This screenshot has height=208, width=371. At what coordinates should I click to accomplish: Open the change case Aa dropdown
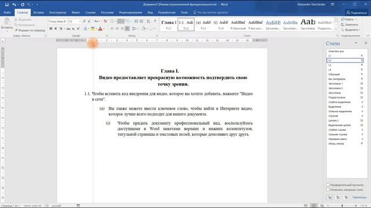(97, 21)
